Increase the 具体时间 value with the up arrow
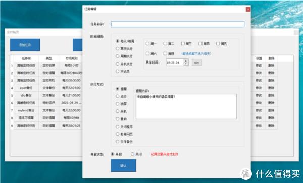Image resolution: width=303 pixels, height=183 pixels. point(186,61)
